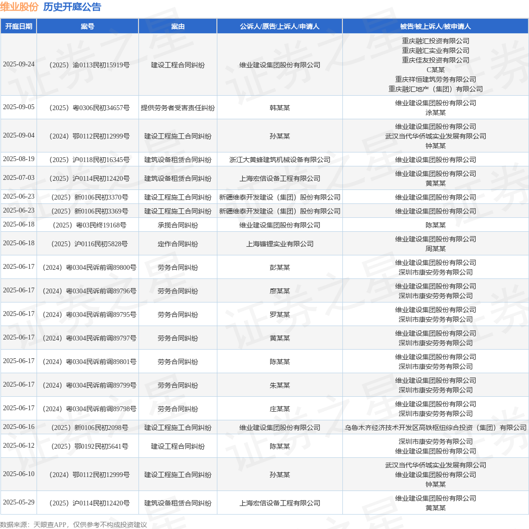Select case number (2024)粤0304民诉前调89796号

(89, 291)
